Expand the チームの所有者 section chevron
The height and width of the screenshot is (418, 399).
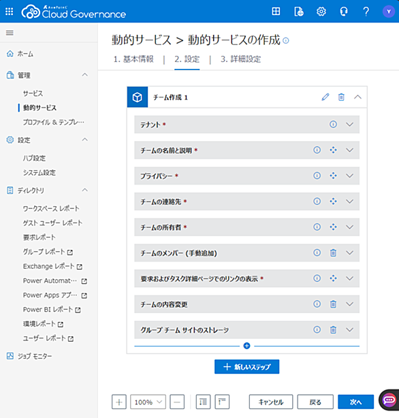click(350, 227)
